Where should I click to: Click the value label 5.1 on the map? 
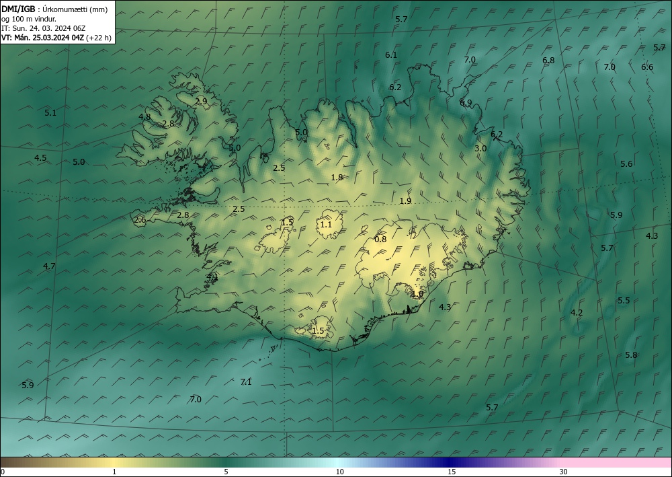click(x=50, y=113)
